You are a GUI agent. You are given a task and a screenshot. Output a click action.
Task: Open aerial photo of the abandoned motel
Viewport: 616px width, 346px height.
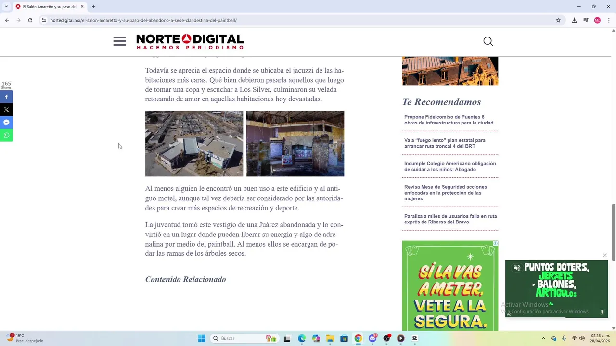coord(194,144)
